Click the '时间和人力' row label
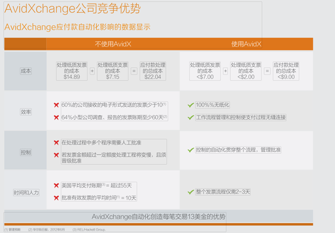Image resolution: width=335 pixels, height=233 pixels. point(26,192)
